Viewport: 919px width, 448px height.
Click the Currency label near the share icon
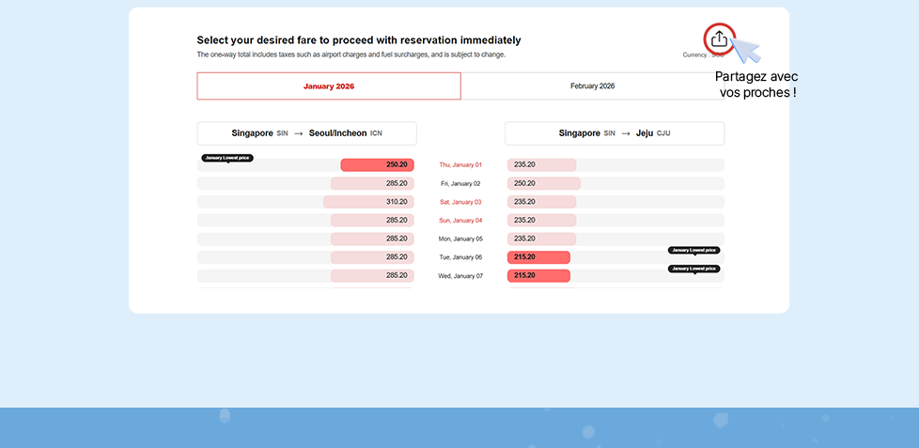[694, 55]
